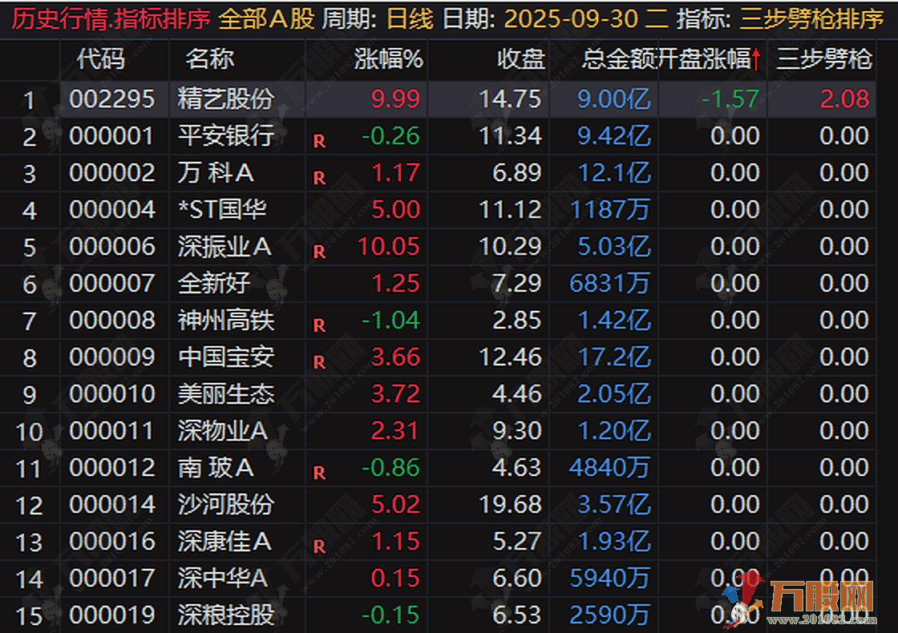Click the R marker beside 中国宝安

pos(319,363)
